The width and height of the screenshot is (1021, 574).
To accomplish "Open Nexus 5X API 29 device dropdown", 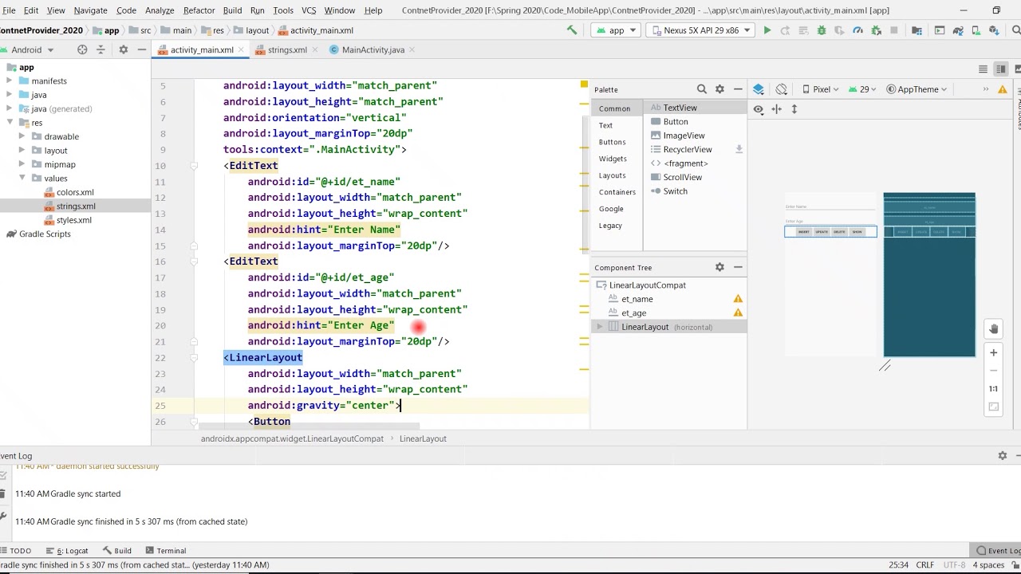I will tap(701, 30).
